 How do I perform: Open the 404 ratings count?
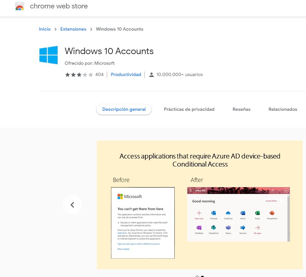click(x=99, y=75)
